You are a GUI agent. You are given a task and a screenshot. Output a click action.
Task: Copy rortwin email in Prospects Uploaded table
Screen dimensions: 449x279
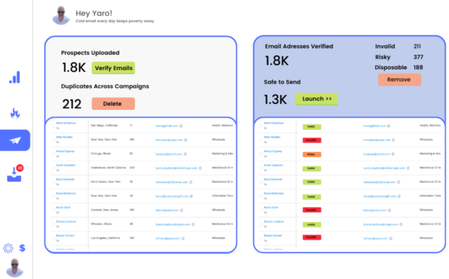[x=183, y=238]
